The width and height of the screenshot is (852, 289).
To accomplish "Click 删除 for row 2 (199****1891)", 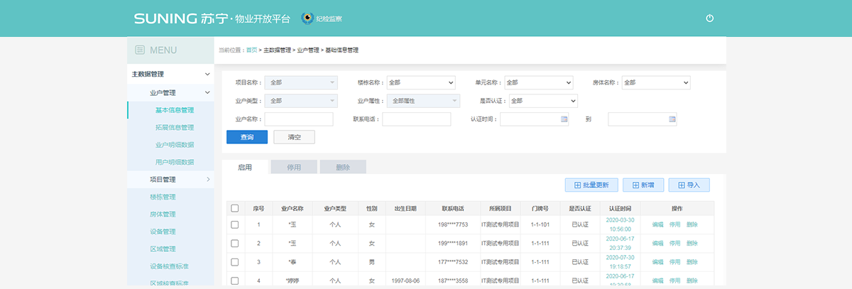I will tap(692, 243).
